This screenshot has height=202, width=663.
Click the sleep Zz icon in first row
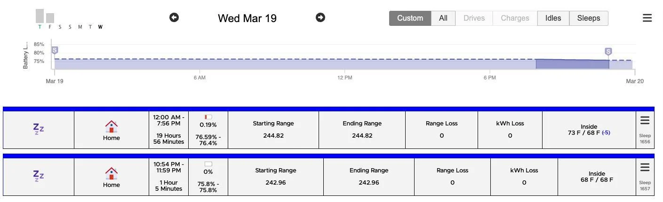(x=39, y=129)
